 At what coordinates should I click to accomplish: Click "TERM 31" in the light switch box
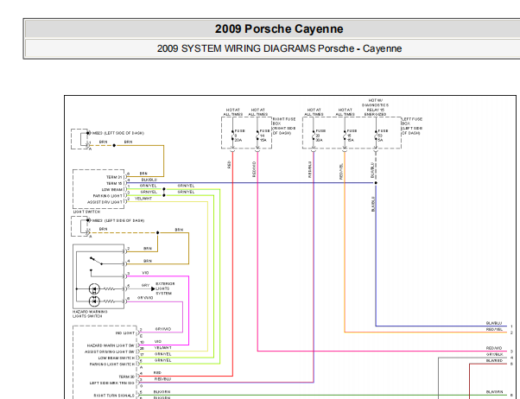tap(114, 177)
